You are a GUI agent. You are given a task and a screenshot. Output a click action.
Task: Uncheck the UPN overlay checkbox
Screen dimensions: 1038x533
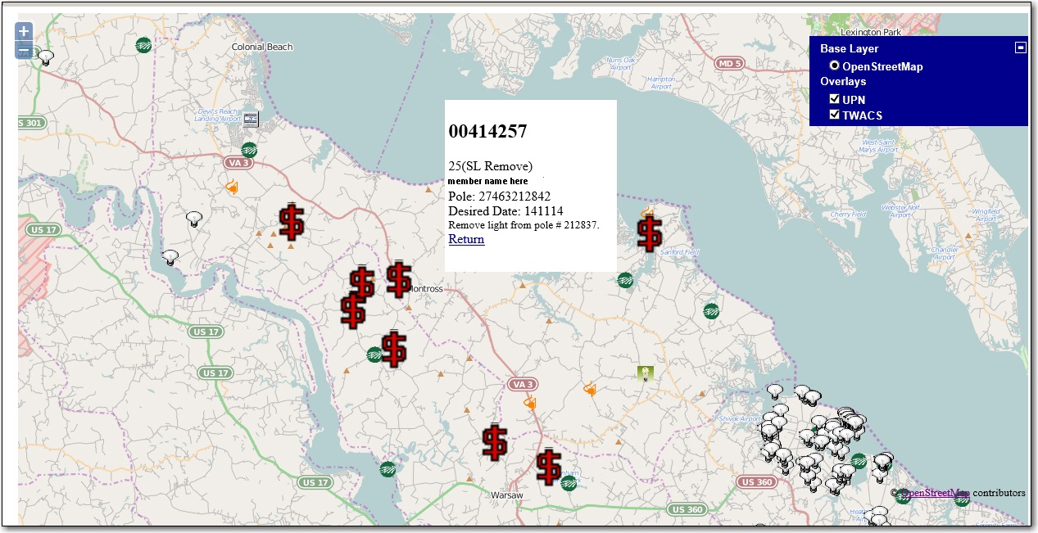point(834,99)
